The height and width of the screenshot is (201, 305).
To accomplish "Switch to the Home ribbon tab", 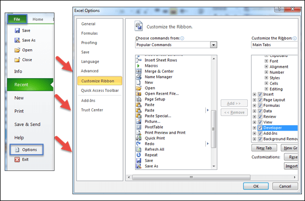I will 38,19.
